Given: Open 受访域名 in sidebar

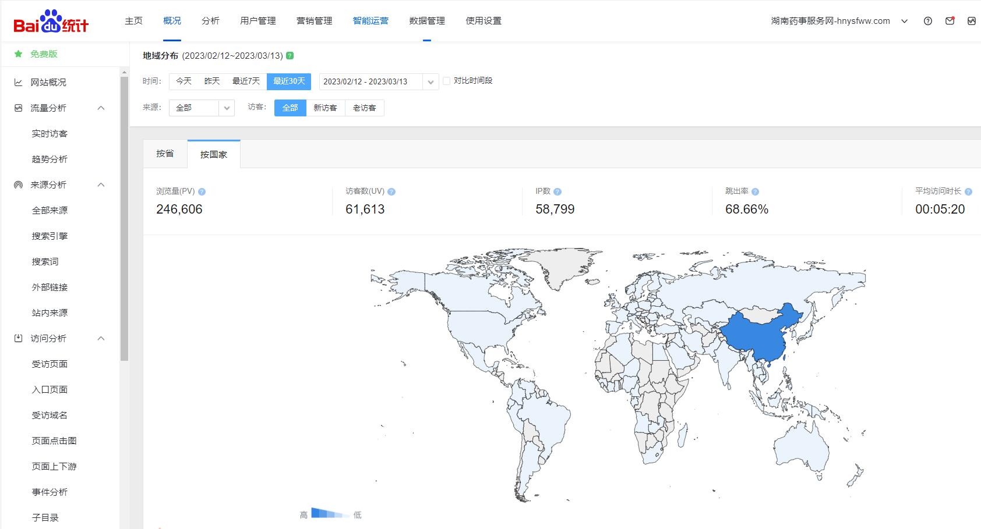Looking at the screenshot, I should click(x=50, y=416).
